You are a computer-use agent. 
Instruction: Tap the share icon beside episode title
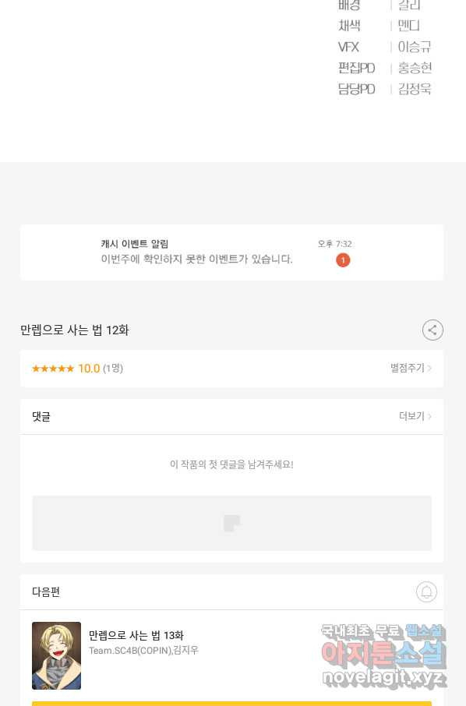(432, 330)
